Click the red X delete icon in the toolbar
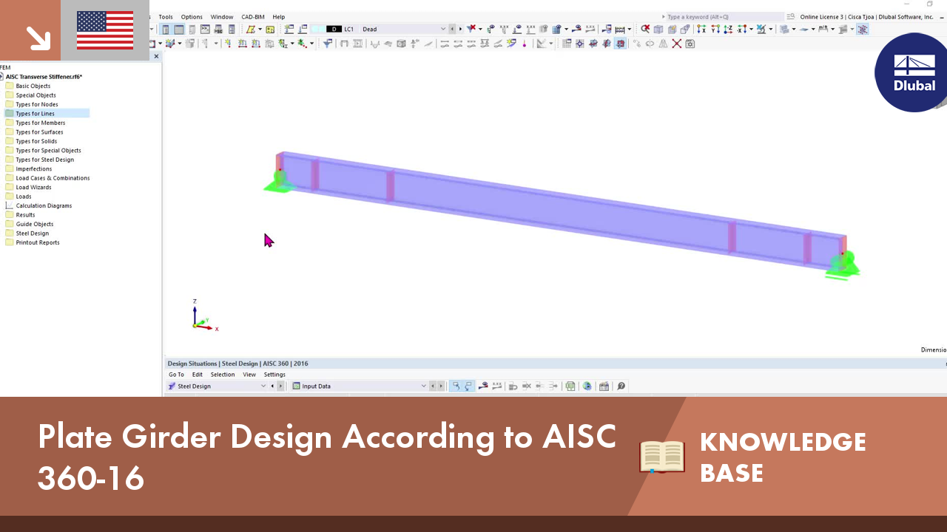947x532 pixels. (x=677, y=44)
